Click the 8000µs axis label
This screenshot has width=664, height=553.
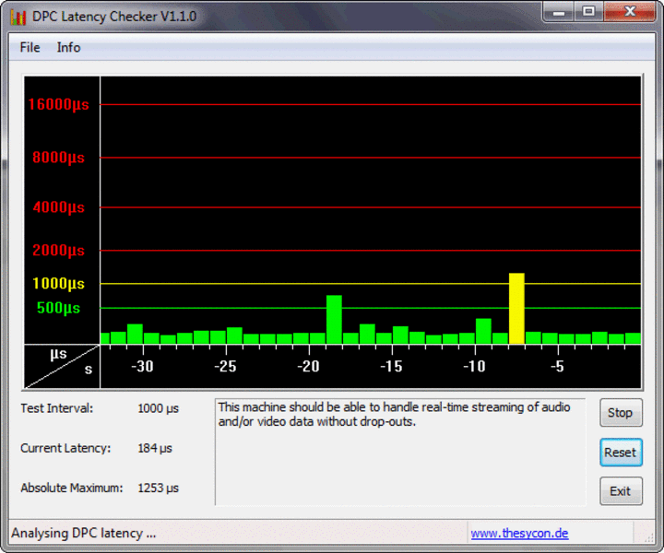[58, 158]
